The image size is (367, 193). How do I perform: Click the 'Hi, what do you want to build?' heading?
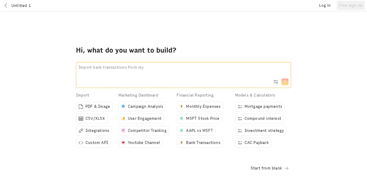126,50
